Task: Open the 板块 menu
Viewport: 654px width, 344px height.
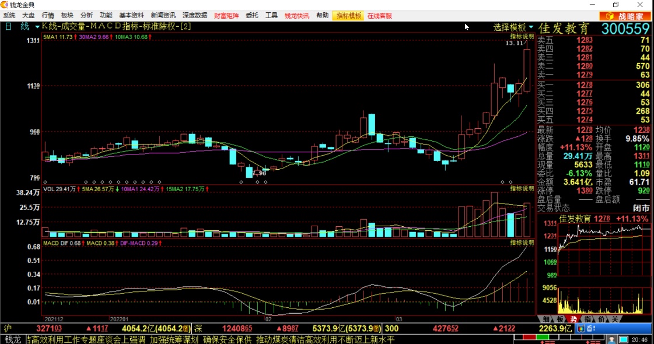Action: [67, 15]
